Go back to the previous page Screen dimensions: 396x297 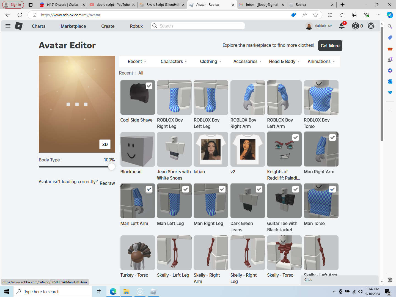(8, 15)
